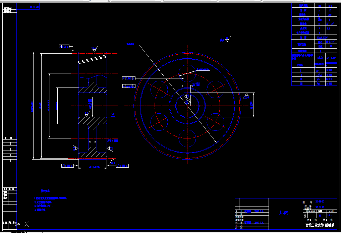This screenshot has width=341, height=233.
Task: Select the bottom lightening hole circle on gear view
Action: point(187,138)
